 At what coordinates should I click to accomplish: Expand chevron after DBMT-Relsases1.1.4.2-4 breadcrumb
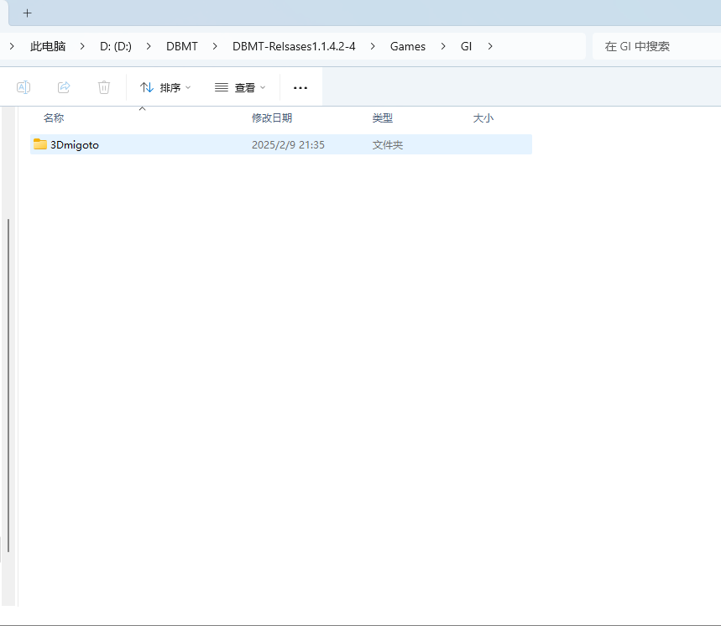(373, 46)
